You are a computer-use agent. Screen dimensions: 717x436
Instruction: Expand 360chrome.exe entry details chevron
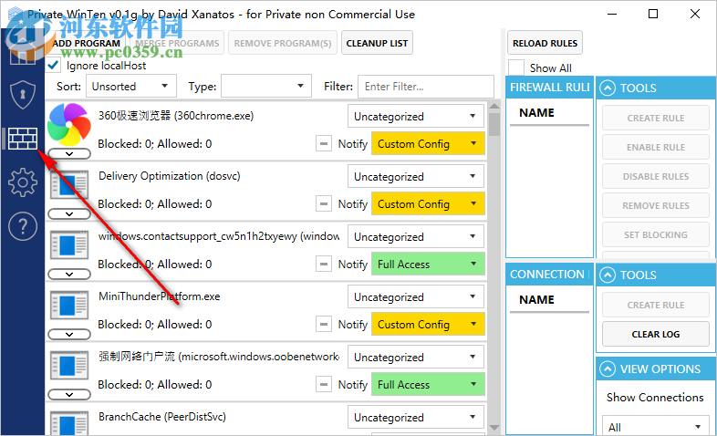tap(69, 154)
